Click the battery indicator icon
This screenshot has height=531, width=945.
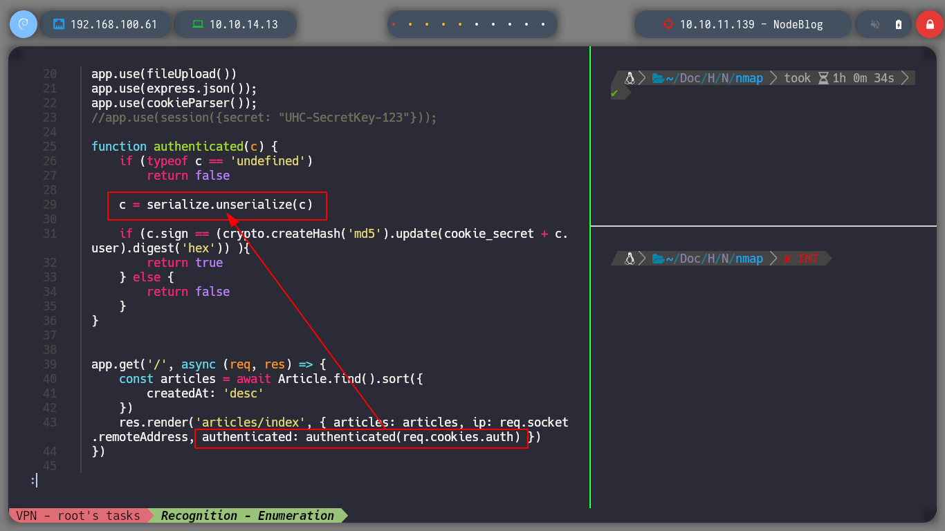click(899, 24)
